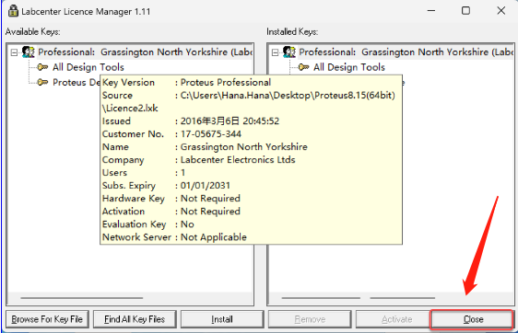Click the Install button

tap(222, 319)
